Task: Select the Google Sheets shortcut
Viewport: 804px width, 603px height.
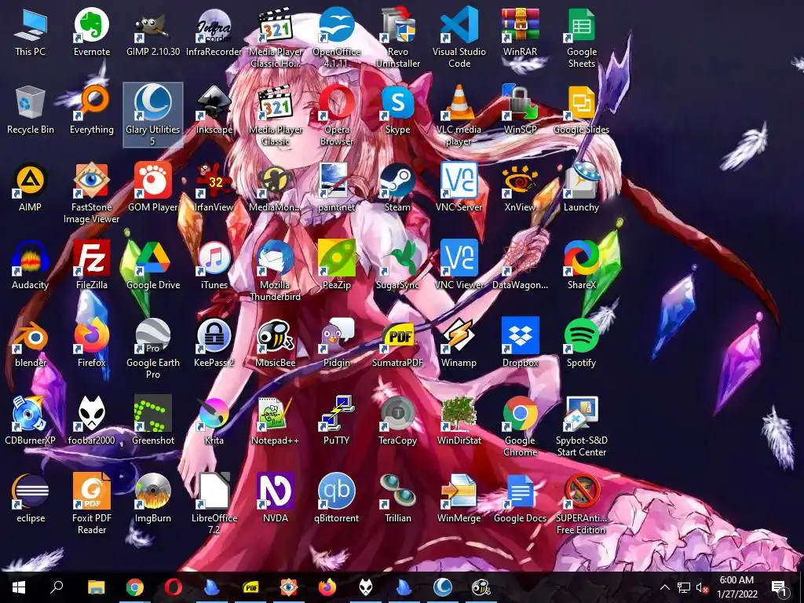Action: coord(581,38)
